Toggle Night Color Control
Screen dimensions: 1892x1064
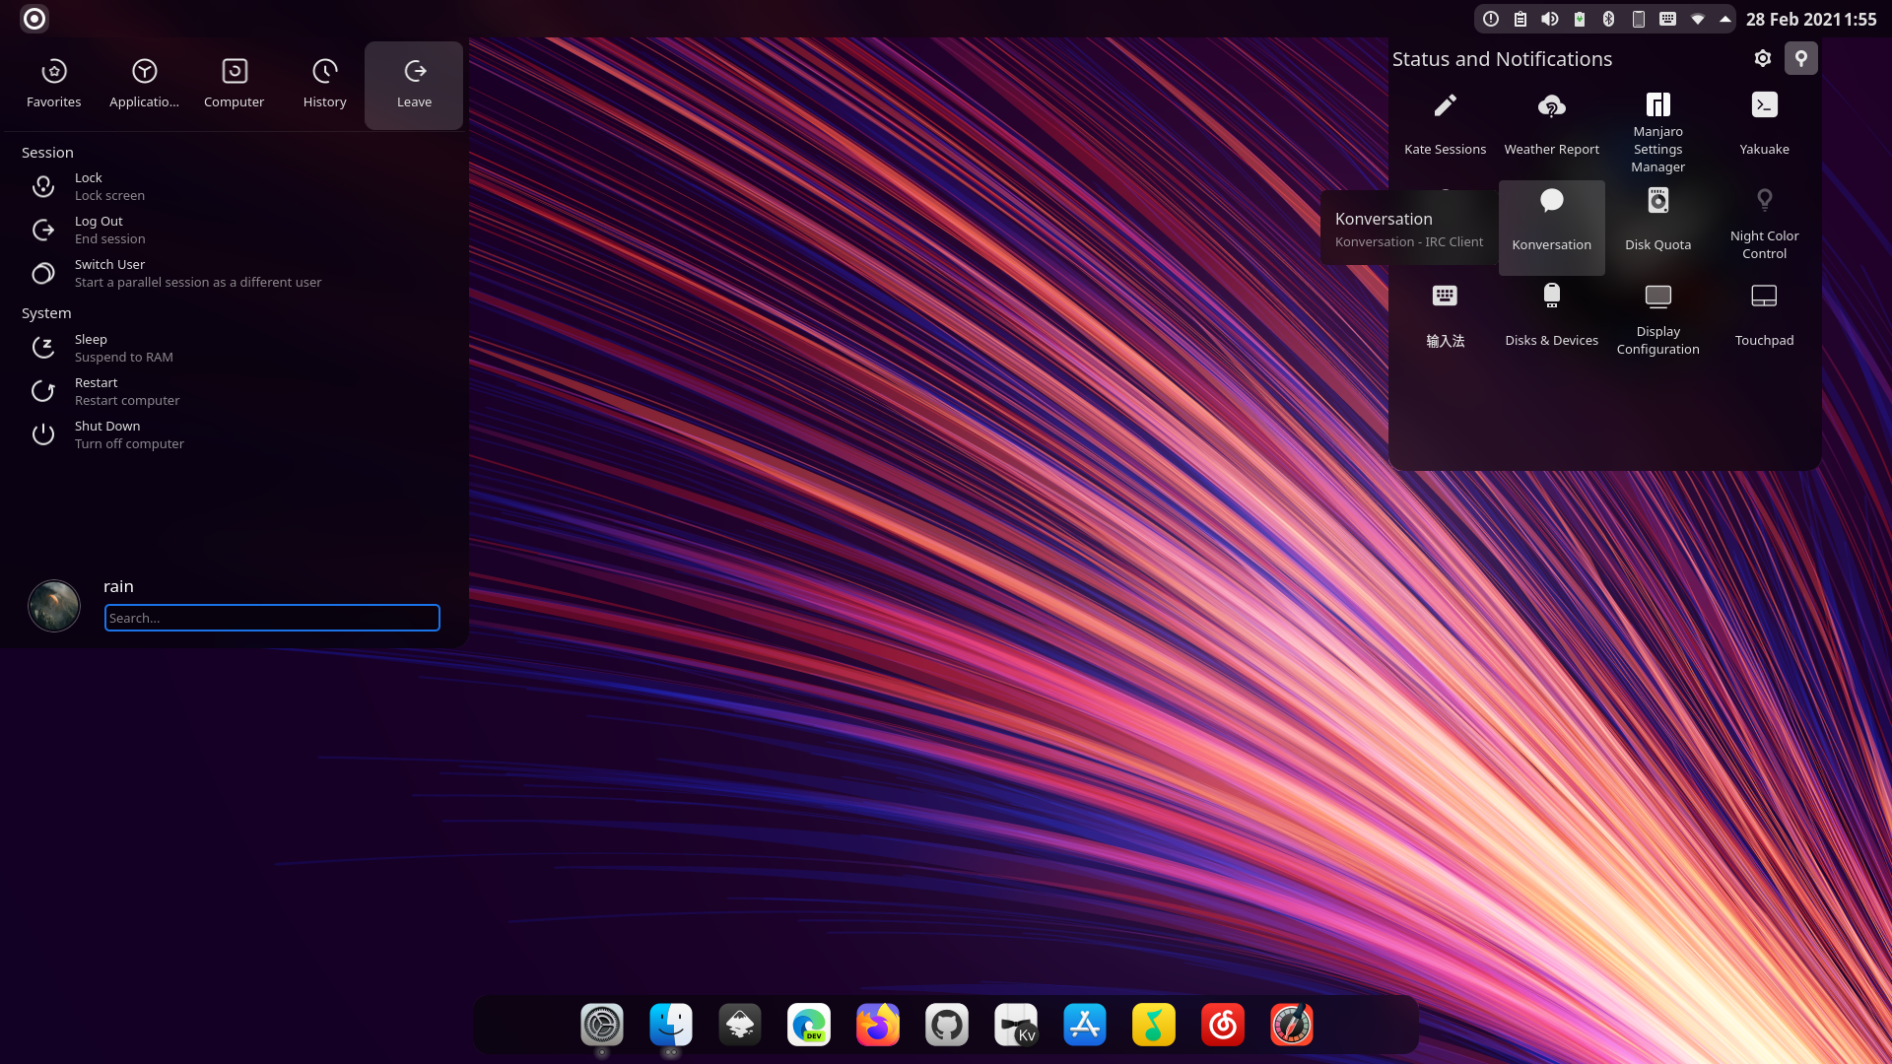pyautogui.click(x=1764, y=220)
